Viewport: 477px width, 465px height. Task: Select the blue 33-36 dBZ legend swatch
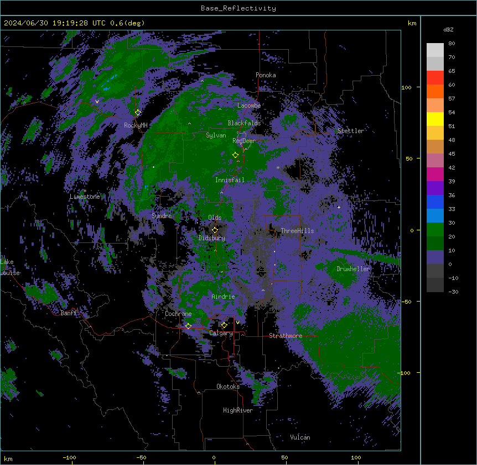click(x=435, y=202)
